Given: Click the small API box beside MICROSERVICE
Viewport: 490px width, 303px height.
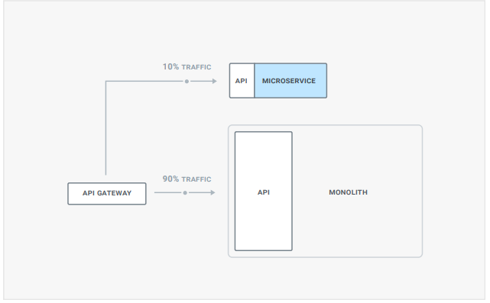Looking at the screenshot, I should tap(242, 81).
